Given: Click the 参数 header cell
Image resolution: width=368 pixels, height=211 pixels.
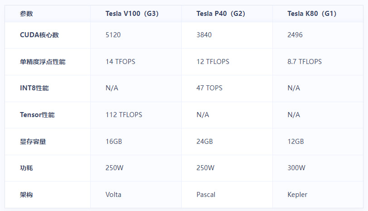Looking at the screenshot, I should tap(26, 14).
